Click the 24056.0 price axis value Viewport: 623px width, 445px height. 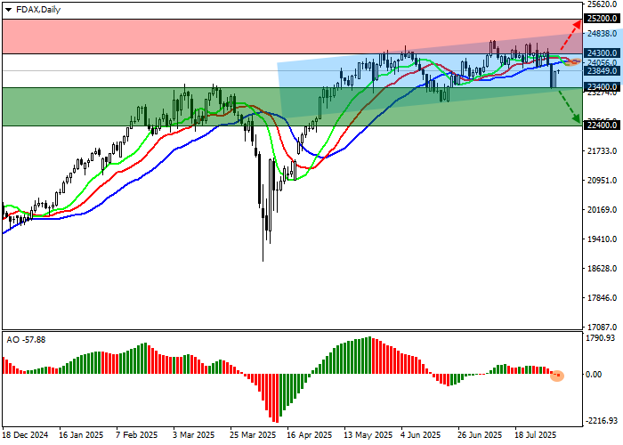(603, 63)
